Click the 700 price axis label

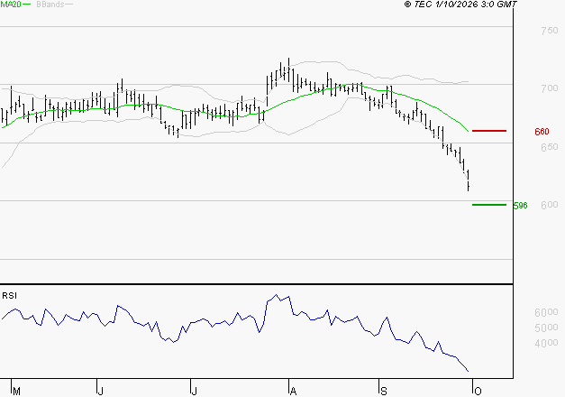click(x=549, y=88)
